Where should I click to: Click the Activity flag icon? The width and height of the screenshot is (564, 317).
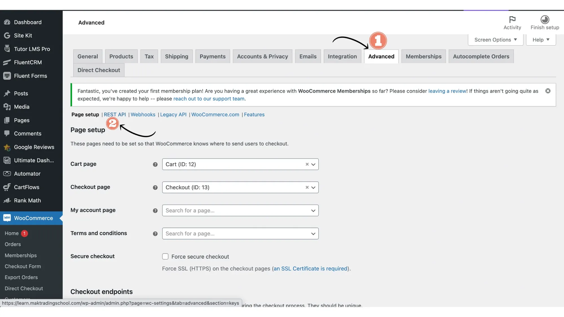[x=512, y=19]
